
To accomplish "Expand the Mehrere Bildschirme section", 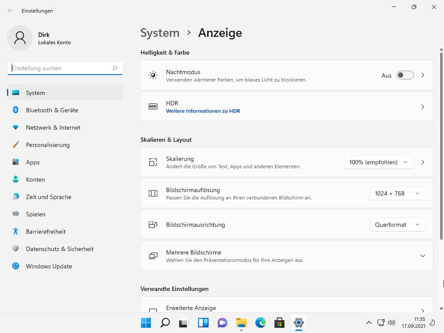I will [x=422, y=256].
